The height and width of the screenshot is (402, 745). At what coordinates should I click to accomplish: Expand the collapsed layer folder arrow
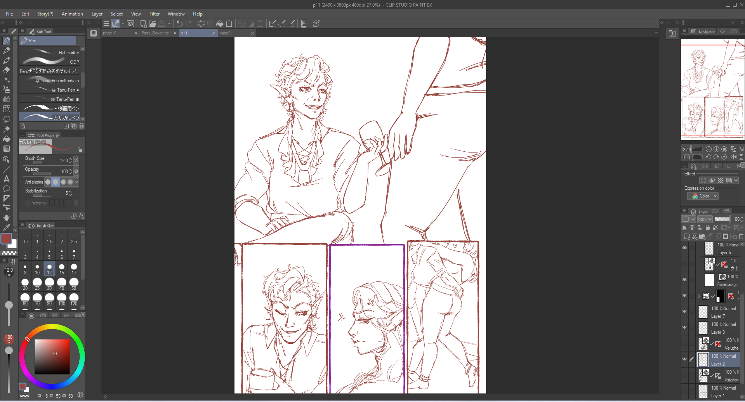click(699, 296)
